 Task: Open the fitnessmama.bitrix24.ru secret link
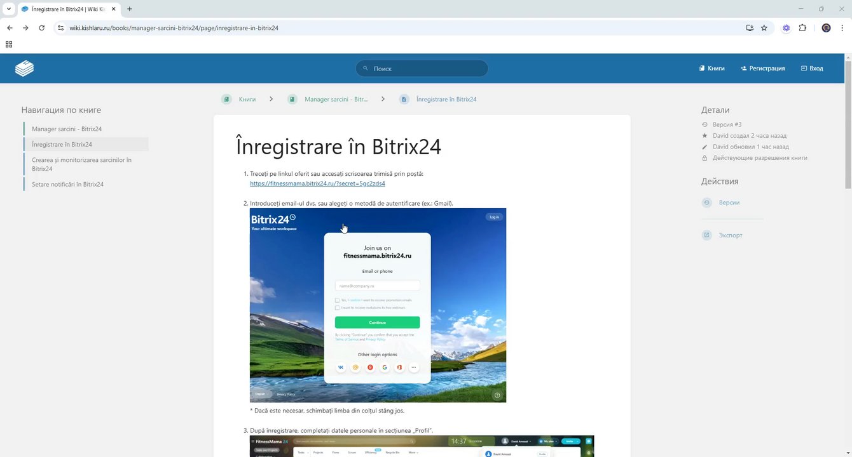pos(317,183)
